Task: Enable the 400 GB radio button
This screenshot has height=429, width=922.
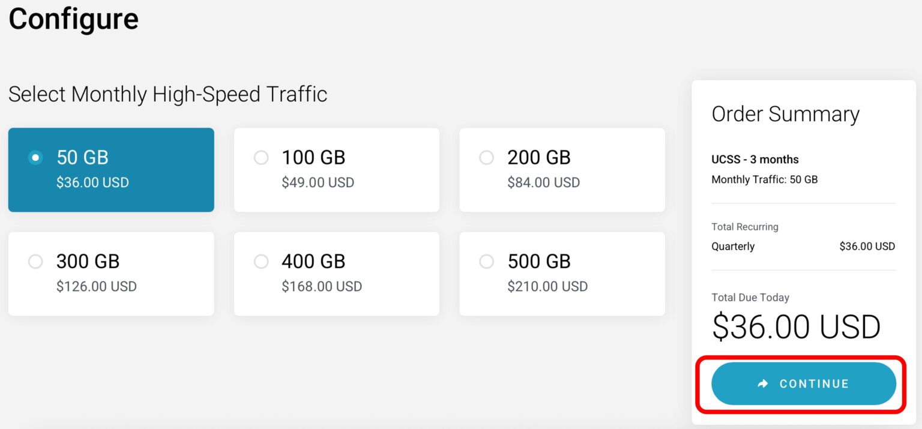Action: pyautogui.click(x=261, y=262)
